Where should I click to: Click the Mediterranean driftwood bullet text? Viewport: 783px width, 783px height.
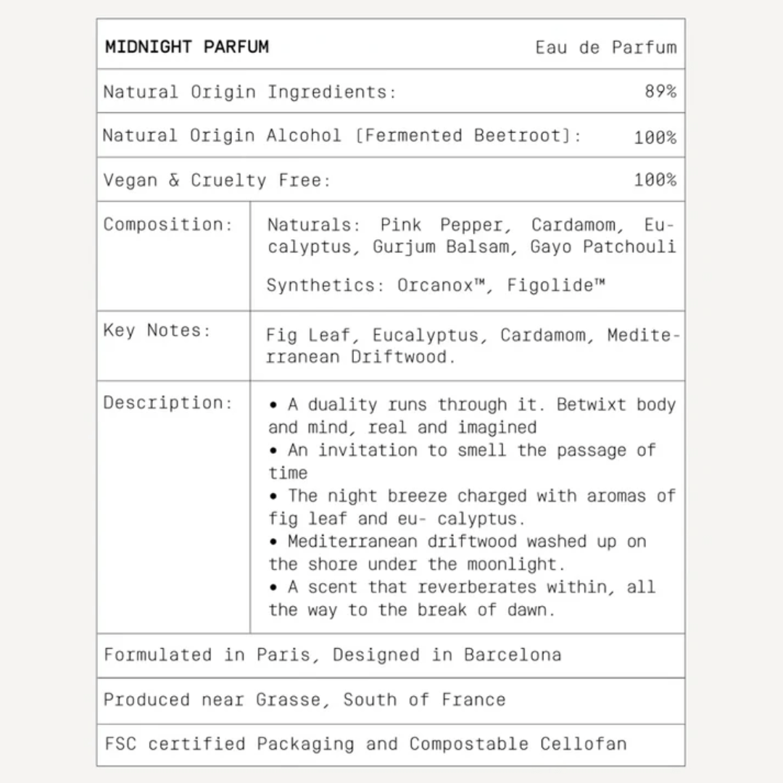pos(457,552)
